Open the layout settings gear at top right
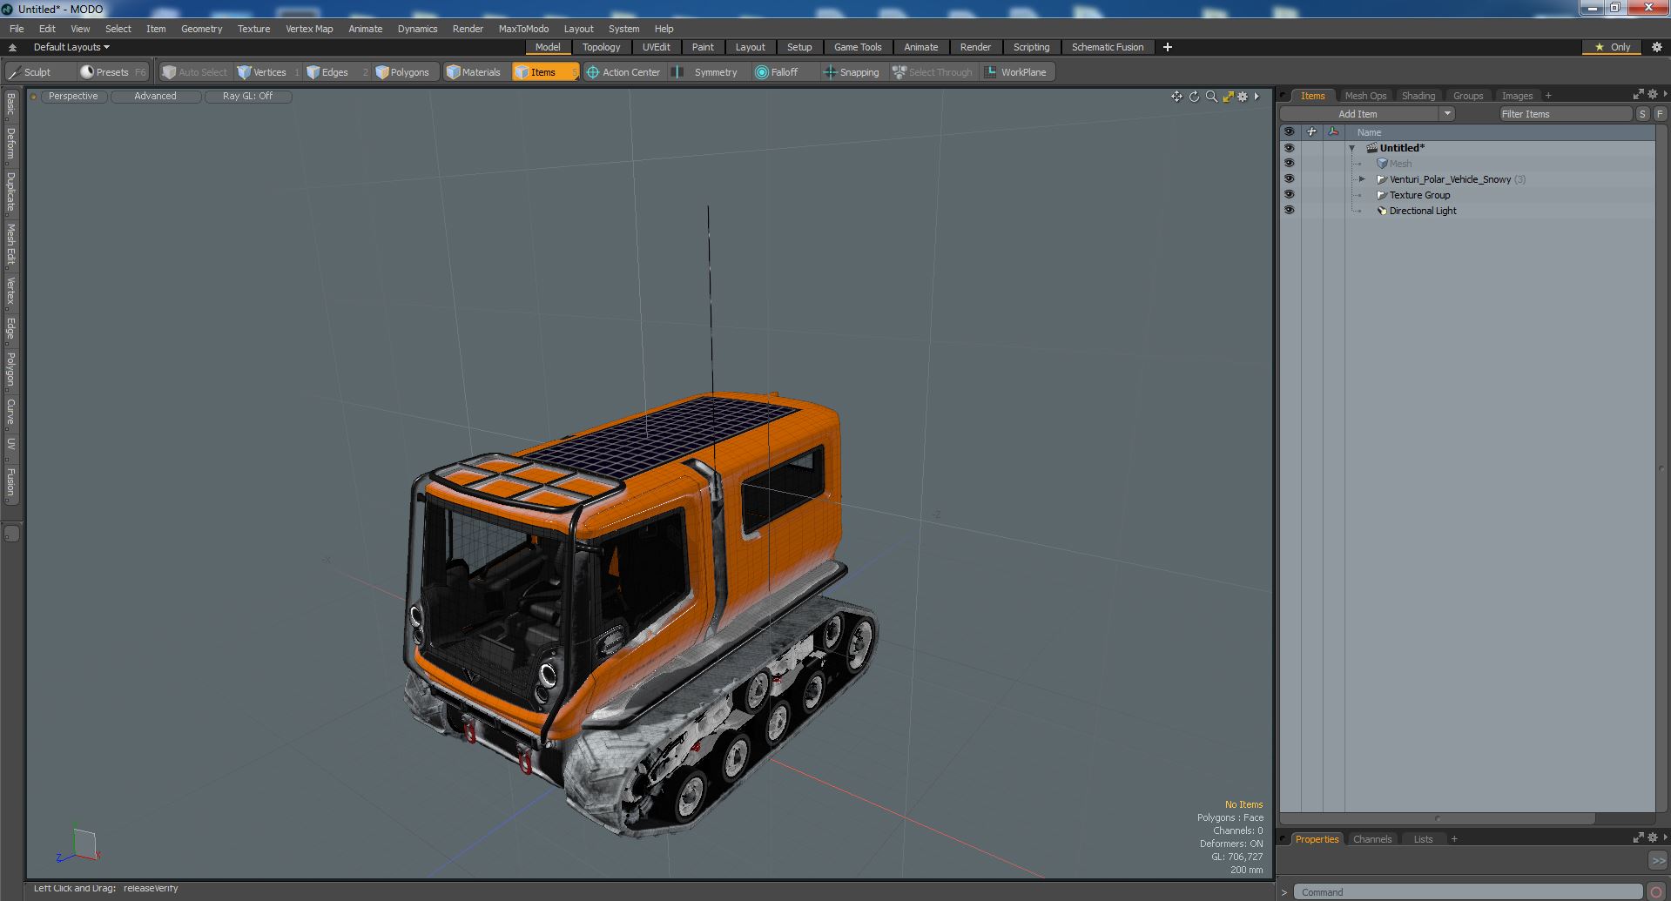This screenshot has height=901, width=1671. (x=1656, y=47)
